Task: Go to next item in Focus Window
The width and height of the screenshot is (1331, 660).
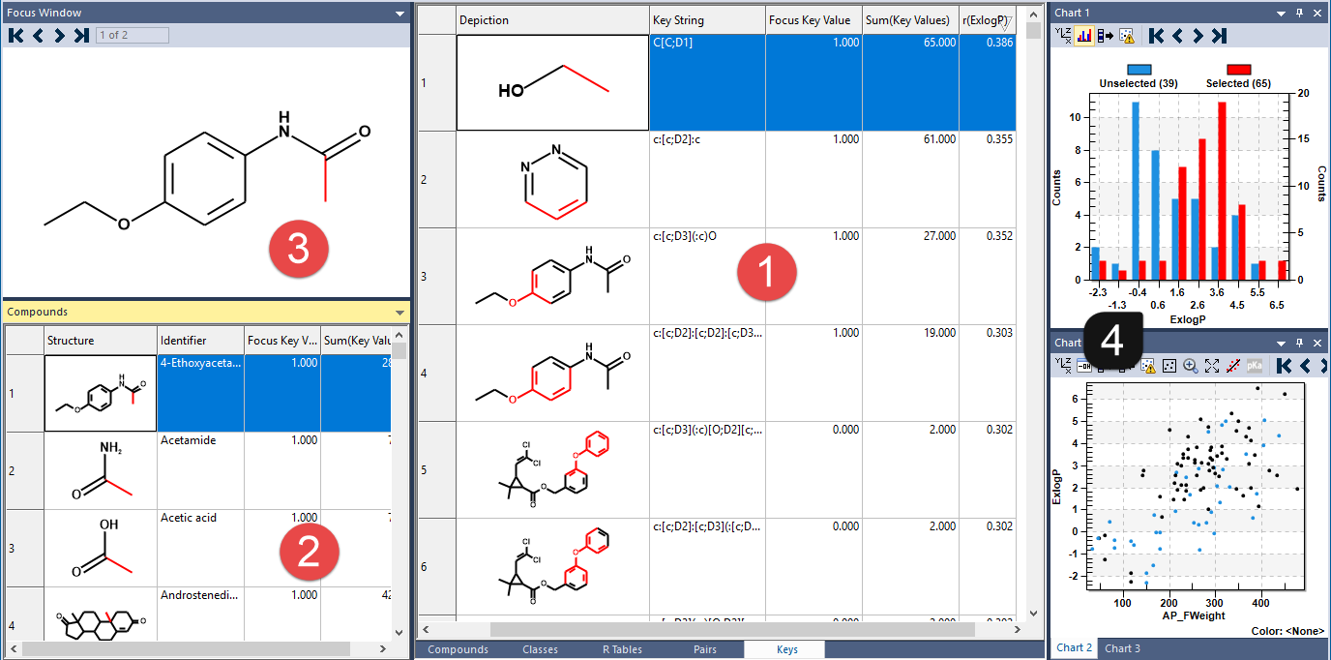Action: tap(59, 36)
